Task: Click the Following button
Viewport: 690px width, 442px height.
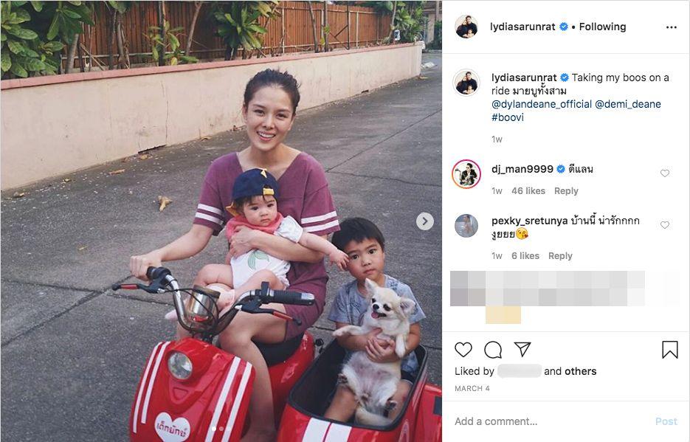Action: [x=602, y=27]
